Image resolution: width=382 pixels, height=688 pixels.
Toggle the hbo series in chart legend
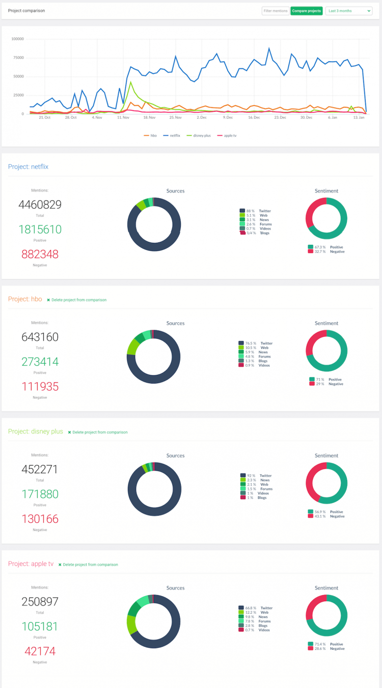[150, 136]
